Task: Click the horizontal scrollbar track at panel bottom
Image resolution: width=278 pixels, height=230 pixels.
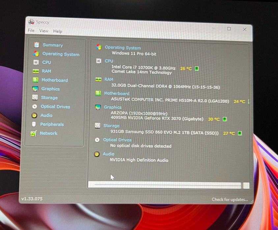Action: 165,185
